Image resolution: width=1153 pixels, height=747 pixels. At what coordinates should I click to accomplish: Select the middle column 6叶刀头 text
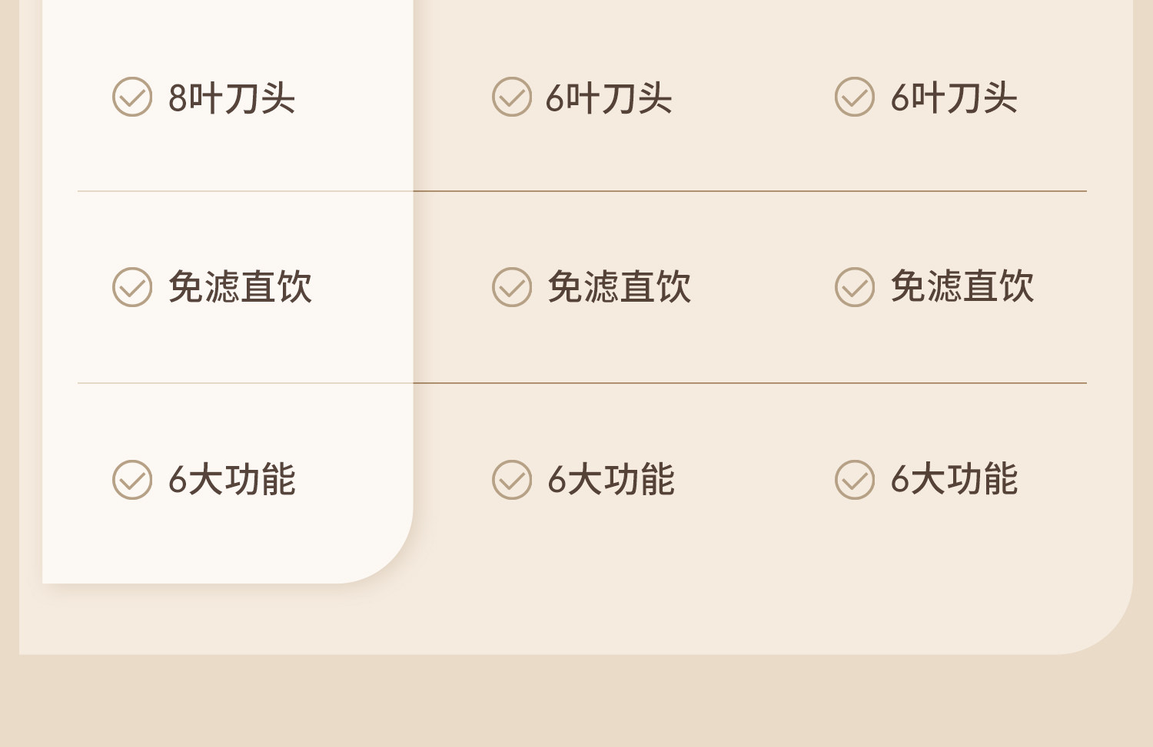[x=609, y=98]
